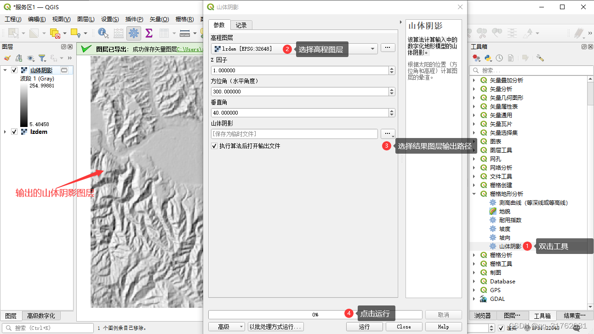Viewport: 594px width, 334px height.
Task: Expand the 栅格分析 group in toolbox
Action: (475, 254)
